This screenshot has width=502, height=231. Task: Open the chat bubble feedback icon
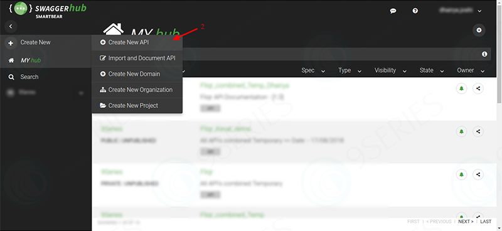click(393, 11)
